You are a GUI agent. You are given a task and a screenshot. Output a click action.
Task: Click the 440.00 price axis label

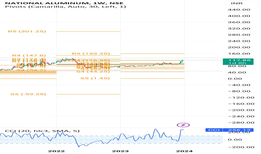pyautogui.click(x=239, y=10)
